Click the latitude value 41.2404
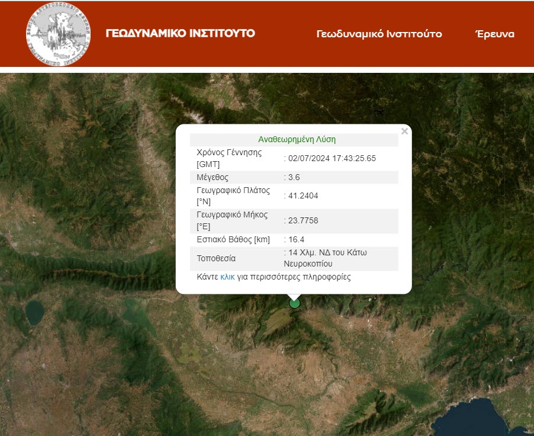The image size is (534, 436). [x=303, y=195]
